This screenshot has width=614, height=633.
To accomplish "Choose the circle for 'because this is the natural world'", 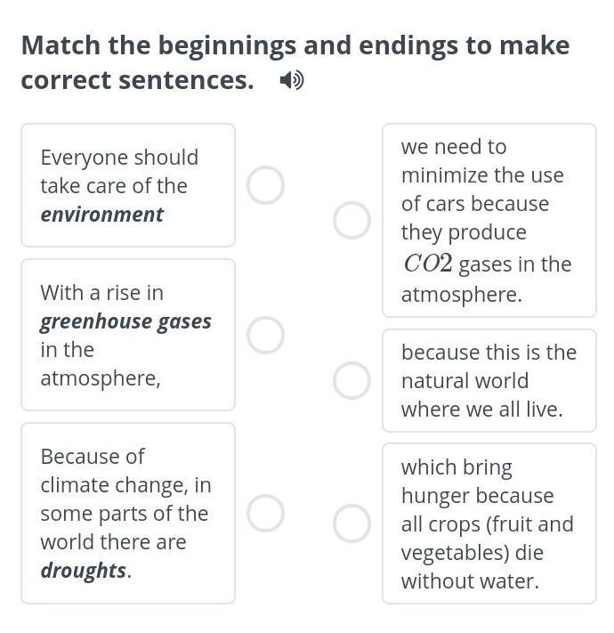I will [x=351, y=381].
